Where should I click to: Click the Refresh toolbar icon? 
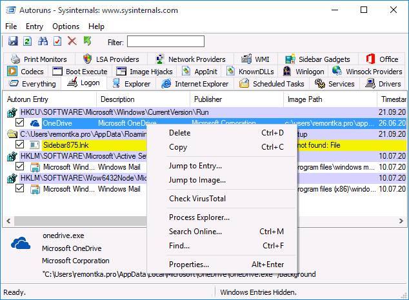click(x=27, y=41)
